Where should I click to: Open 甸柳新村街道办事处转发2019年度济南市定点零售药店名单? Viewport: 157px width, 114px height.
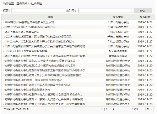coord(40,61)
